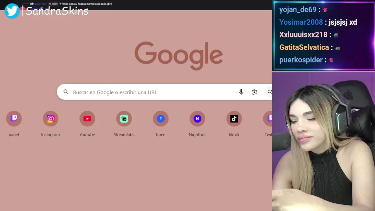Click username Xxluuuisxx218 in chat
This screenshot has width=375, height=211.
pyautogui.click(x=303, y=35)
